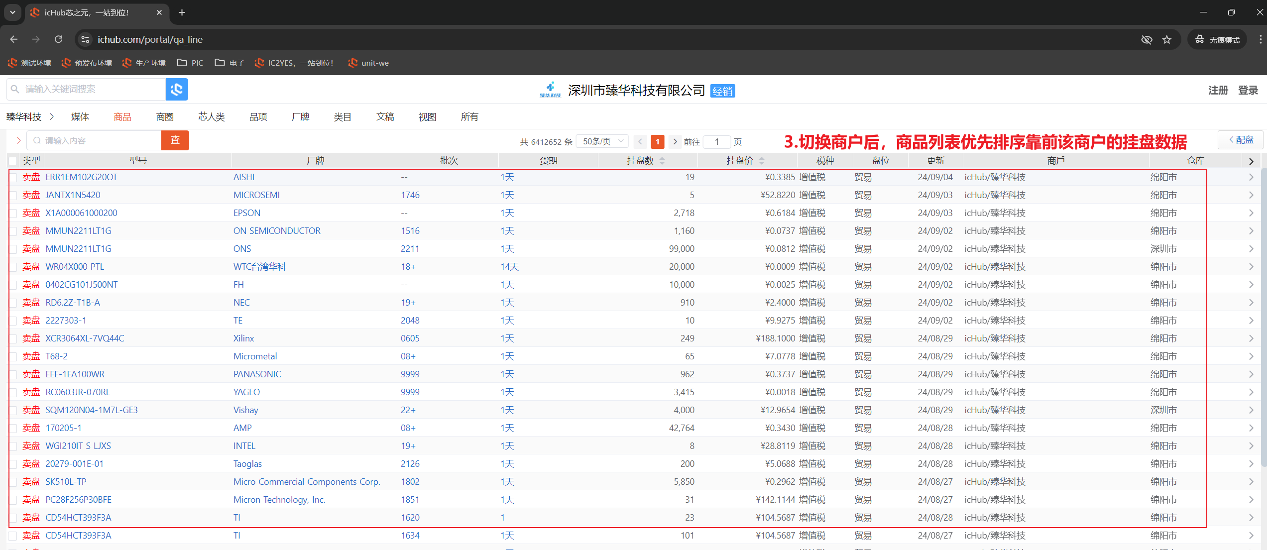
Task: Expand row arrow for SQM120N04-1M7L-GE3
Action: tap(1251, 410)
